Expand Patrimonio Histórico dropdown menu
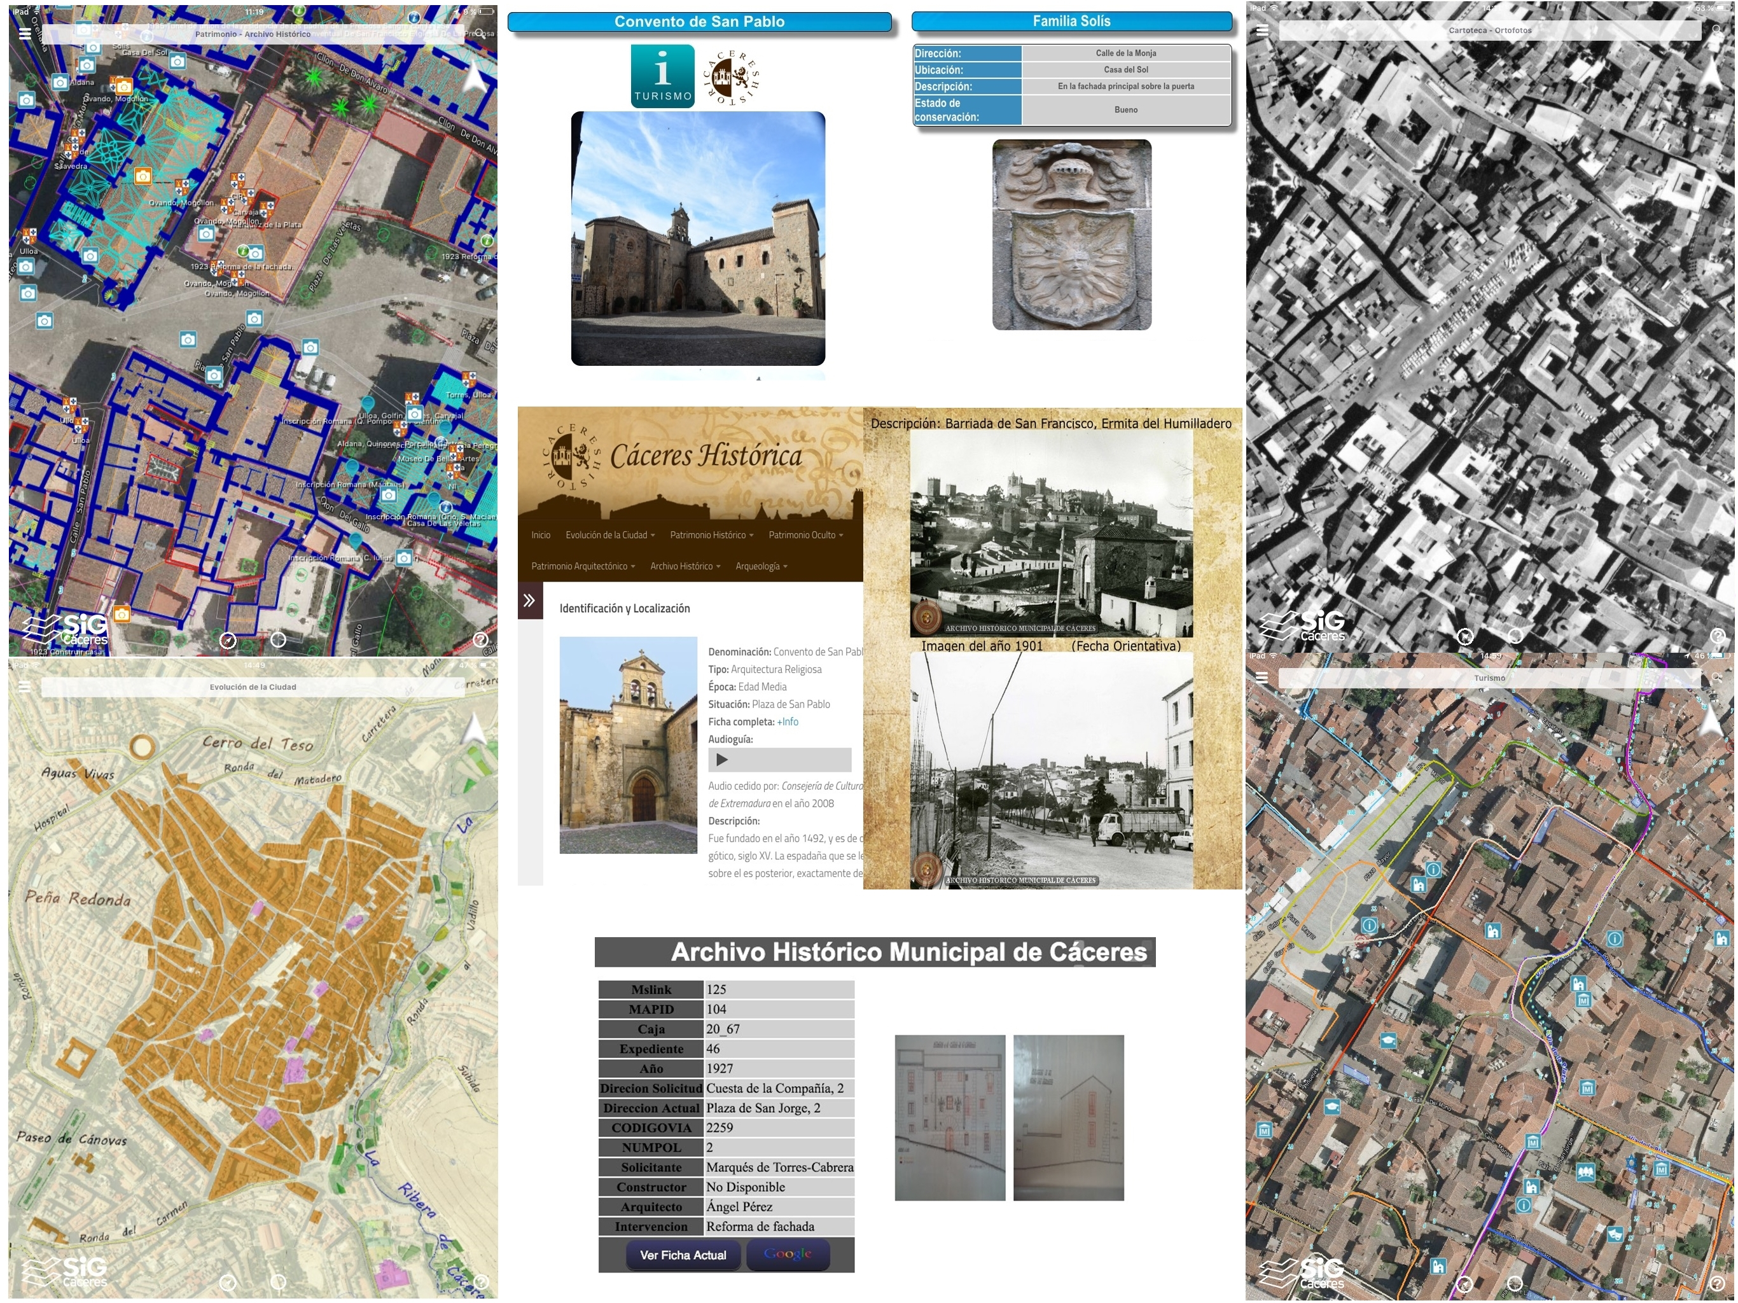1738x1303 pixels. coord(711,535)
